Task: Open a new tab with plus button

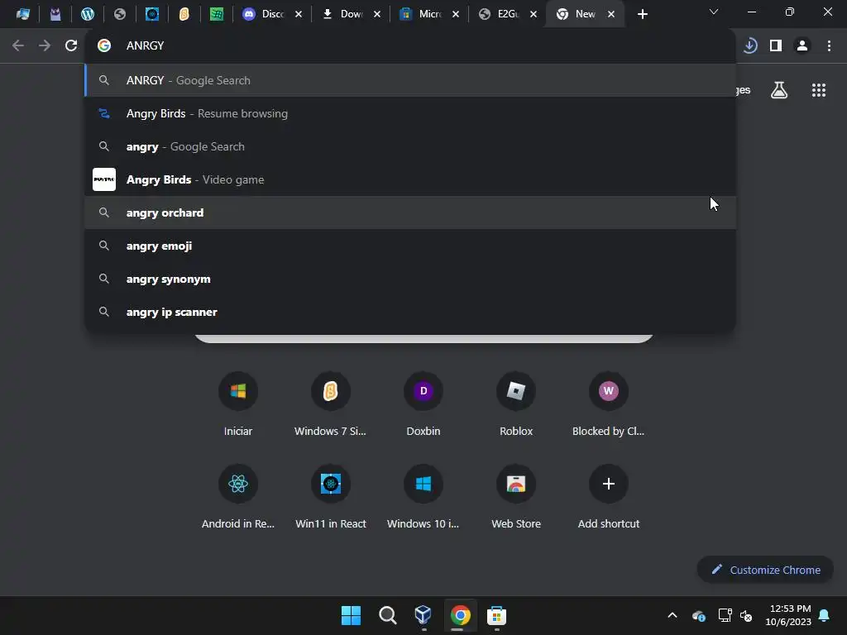Action: (x=642, y=15)
